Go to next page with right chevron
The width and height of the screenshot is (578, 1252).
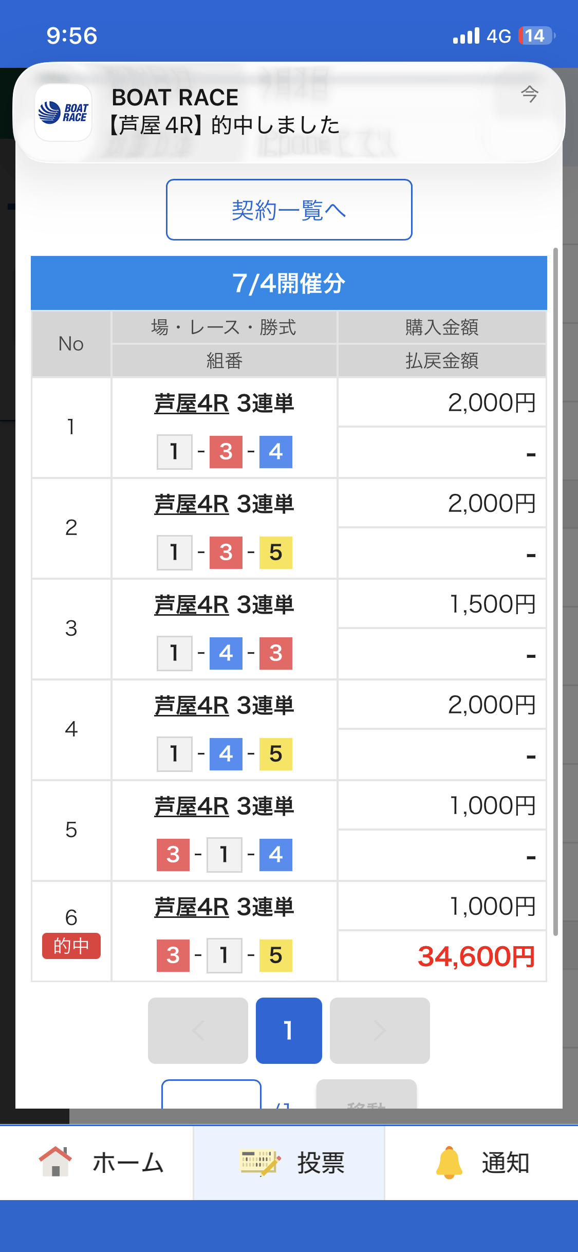(x=380, y=1030)
